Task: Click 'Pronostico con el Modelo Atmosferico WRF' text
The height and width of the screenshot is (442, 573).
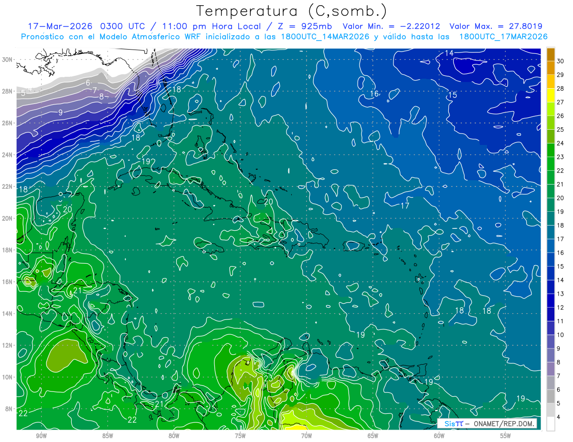Action: coord(111,37)
